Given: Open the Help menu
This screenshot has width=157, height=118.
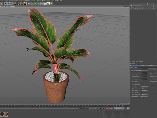Looking at the screenshot, I should coord(61,1).
